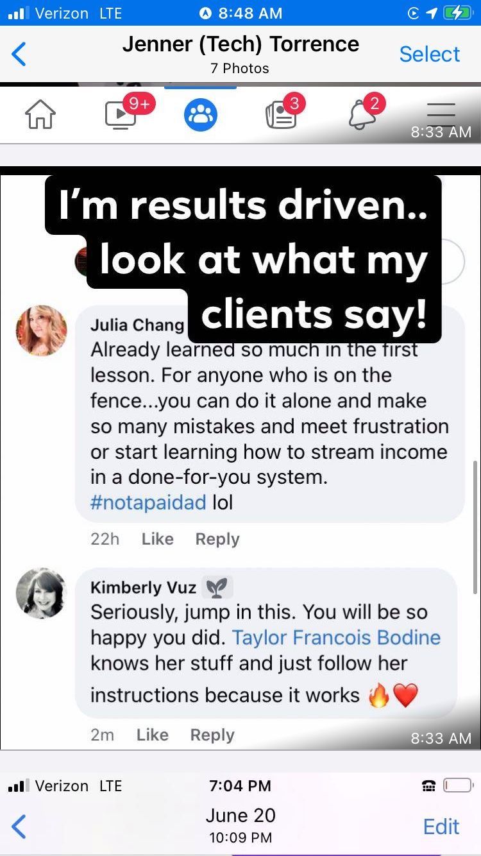This screenshot has width=481, height=856.
Task: Like Kimberly Vuz's comment
Action: click(x=153, y=735)
